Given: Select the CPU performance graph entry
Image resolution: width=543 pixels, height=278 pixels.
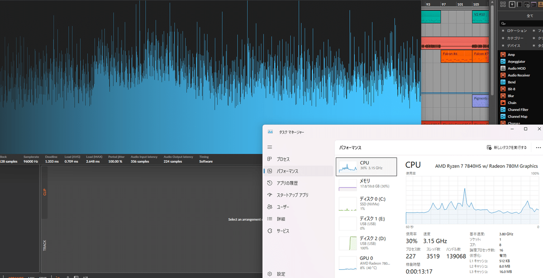Looking at the screenshot, I should pyautogui.click(x=366, y=166).
